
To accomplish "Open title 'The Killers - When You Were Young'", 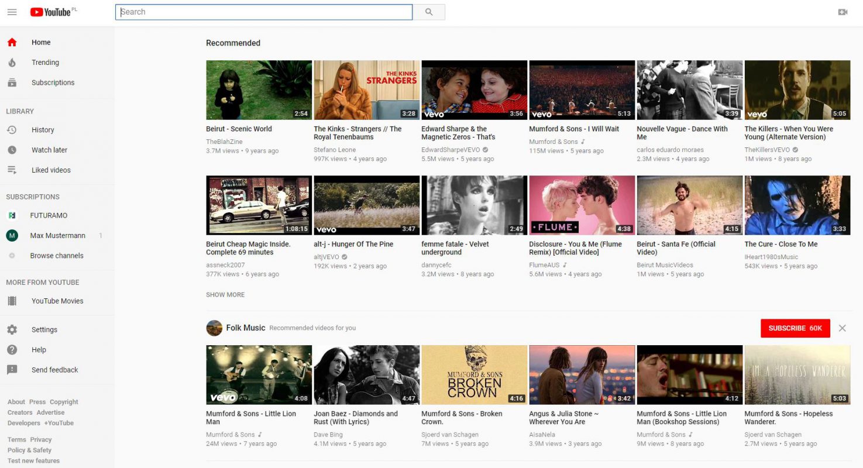I will click(789, 133).
